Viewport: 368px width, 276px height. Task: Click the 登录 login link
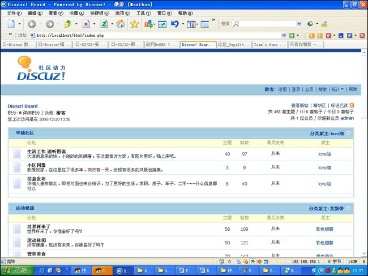tap(296, 89)
